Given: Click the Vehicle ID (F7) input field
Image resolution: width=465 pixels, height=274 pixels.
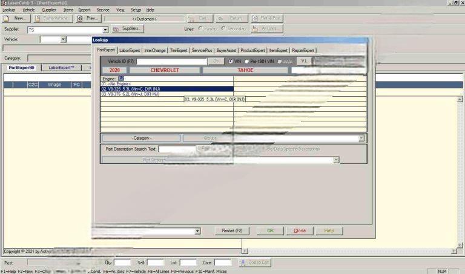Looking at the screenshot, I should (172, 61).
